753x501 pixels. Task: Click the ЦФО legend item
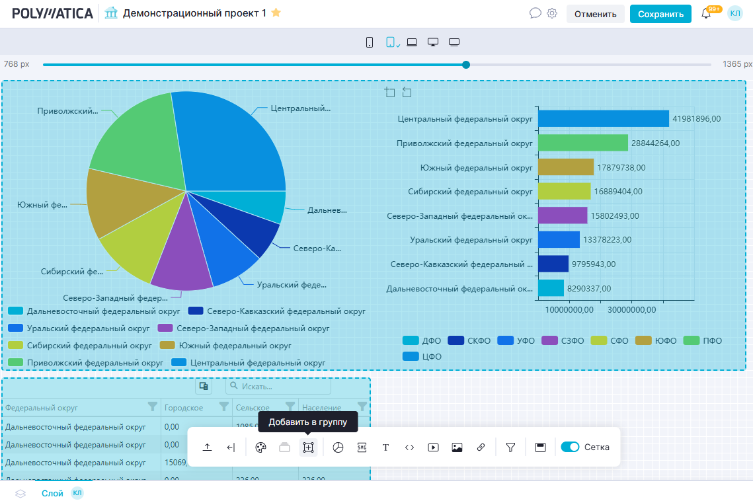pyautogui.click(x=422, y=357)
